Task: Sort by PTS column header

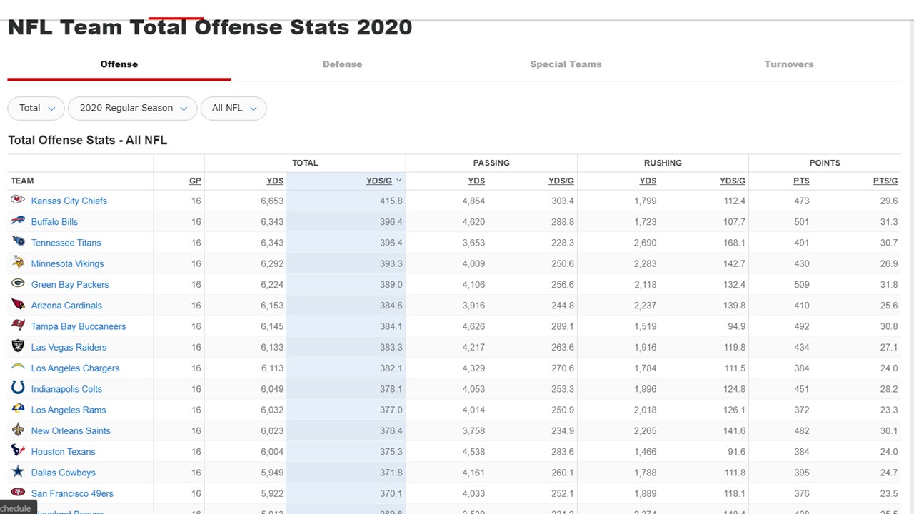Action: click(801, 181)
